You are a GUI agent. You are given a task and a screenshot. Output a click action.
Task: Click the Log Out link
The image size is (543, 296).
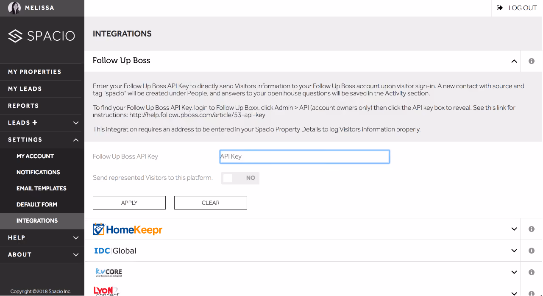click(523, 8)
